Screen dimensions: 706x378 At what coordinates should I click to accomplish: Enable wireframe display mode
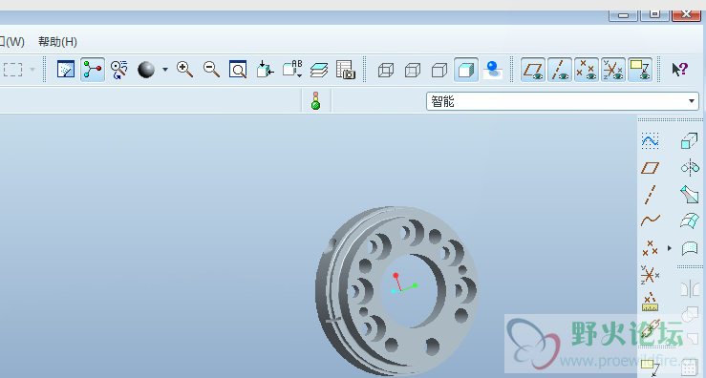(x=386, y=71)
